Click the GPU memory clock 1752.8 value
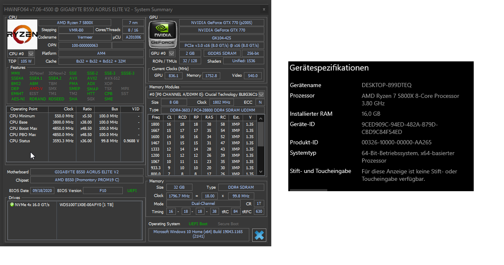 tap(211, 76)
